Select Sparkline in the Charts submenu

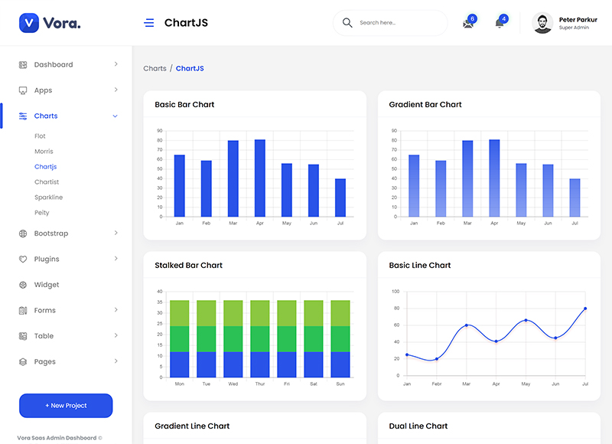[48, 198]
